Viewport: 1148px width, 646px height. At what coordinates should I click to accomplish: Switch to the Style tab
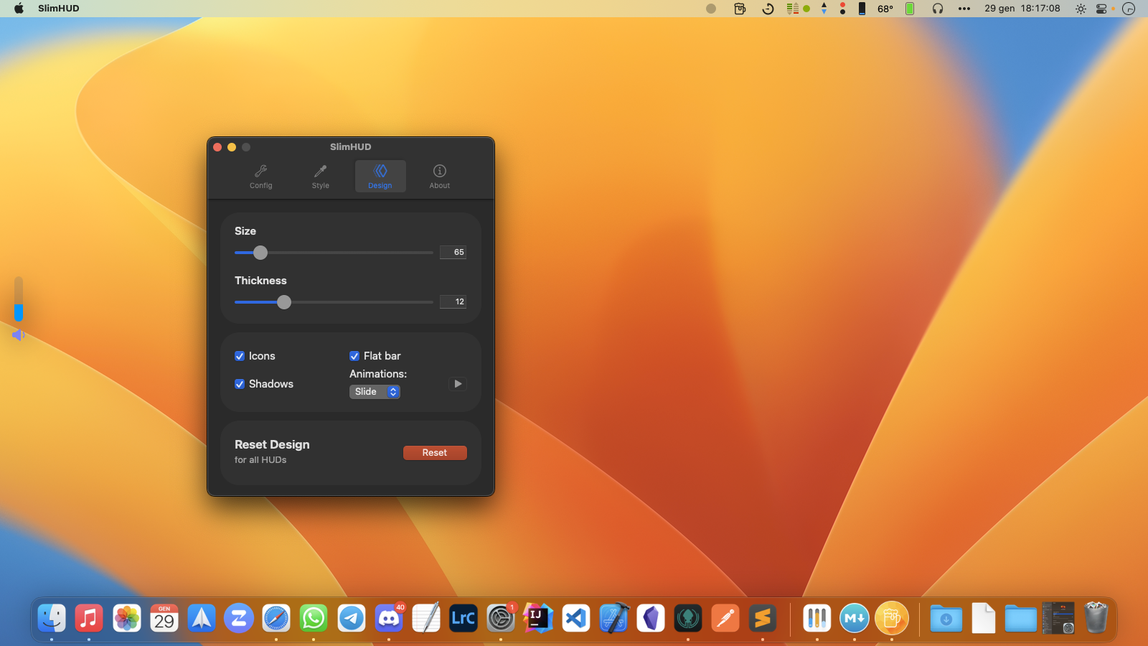320,176
